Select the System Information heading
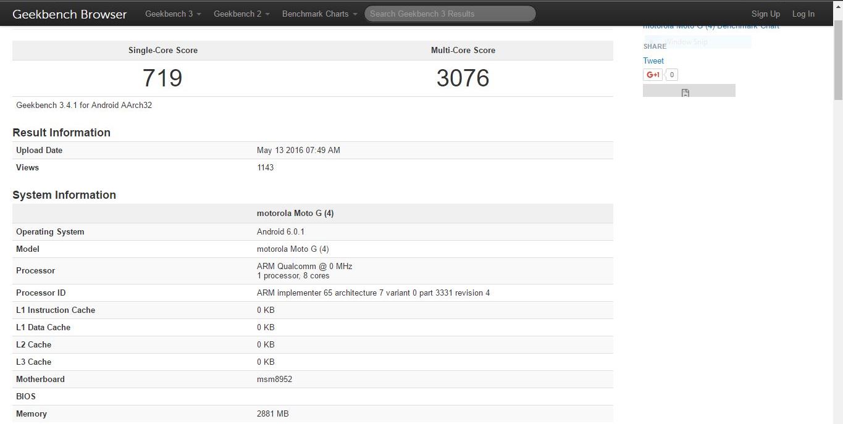Viewport: 843px width, 424px height. click(64, 194)
